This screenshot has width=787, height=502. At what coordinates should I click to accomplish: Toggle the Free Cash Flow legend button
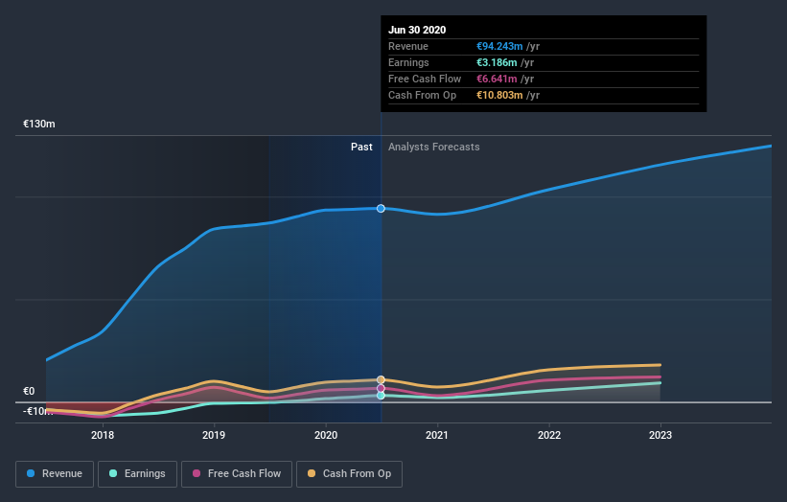point(237,474)
